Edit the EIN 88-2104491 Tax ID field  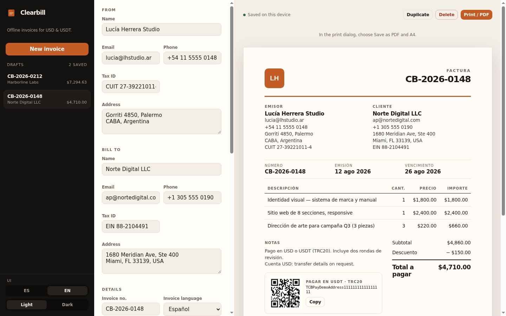(131, 226)
